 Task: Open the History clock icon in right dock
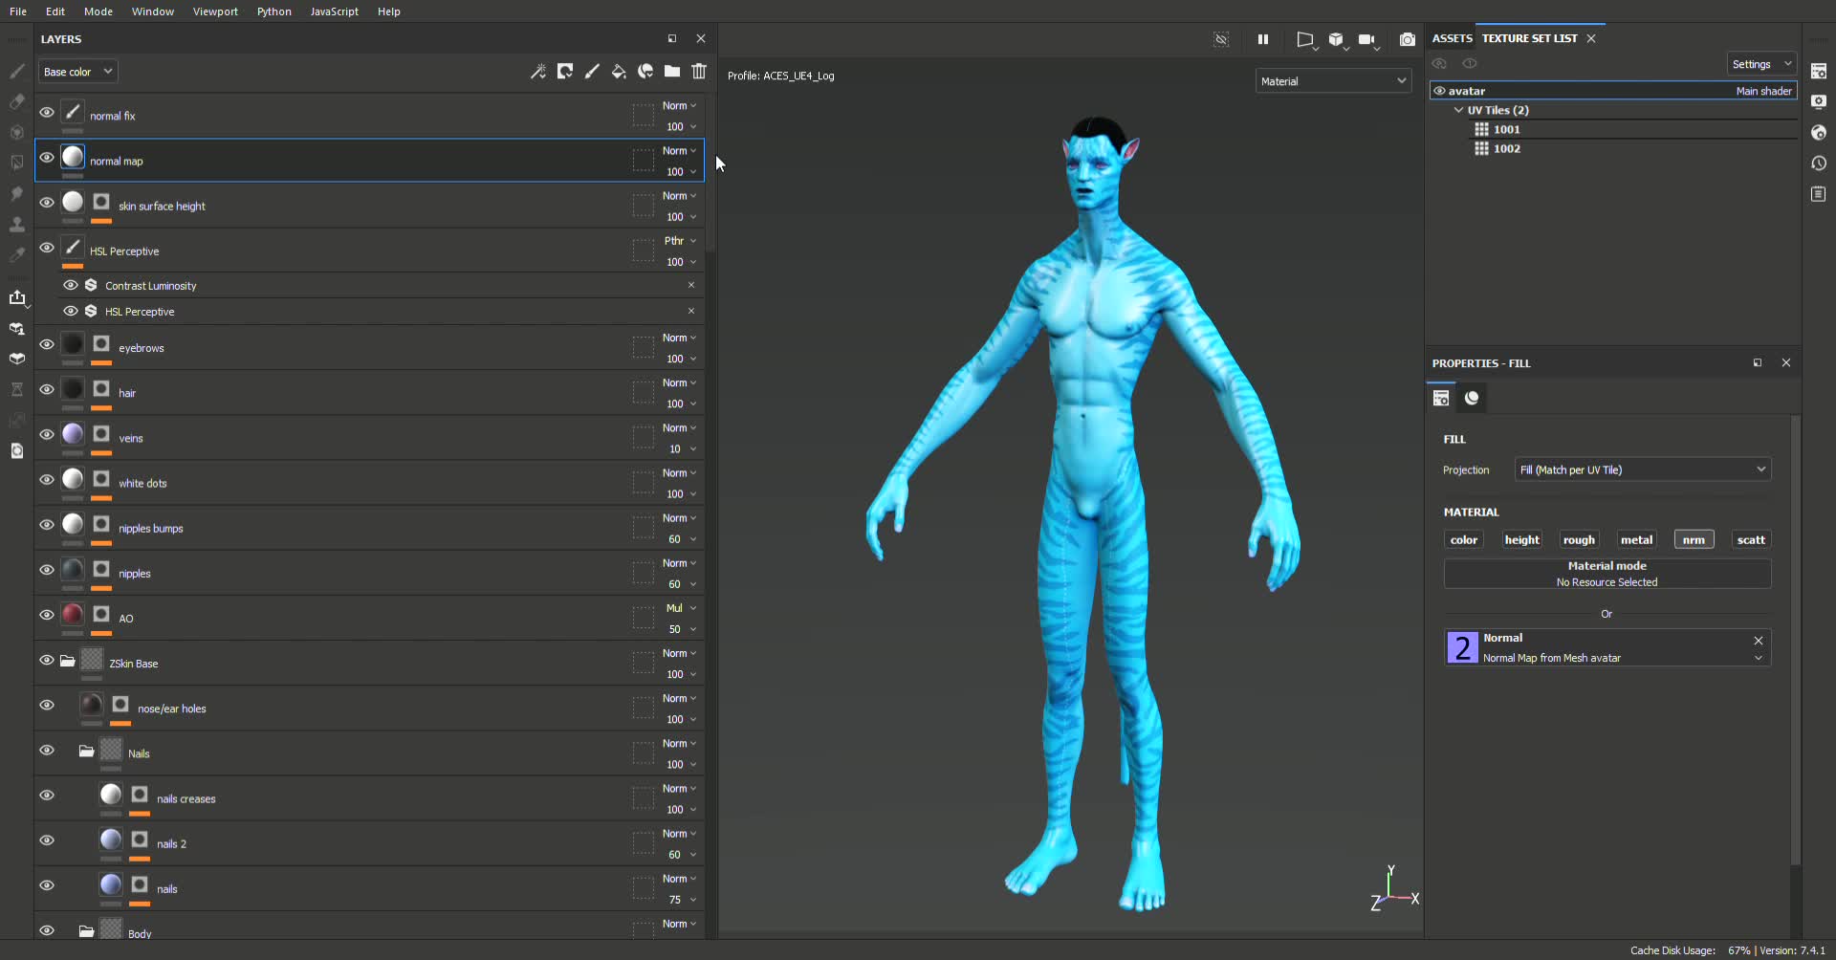[x=1819, y=164]
